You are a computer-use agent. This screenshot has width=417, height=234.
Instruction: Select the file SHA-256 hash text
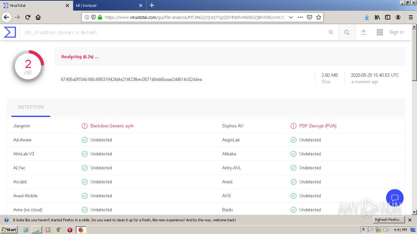click(131, 79)
